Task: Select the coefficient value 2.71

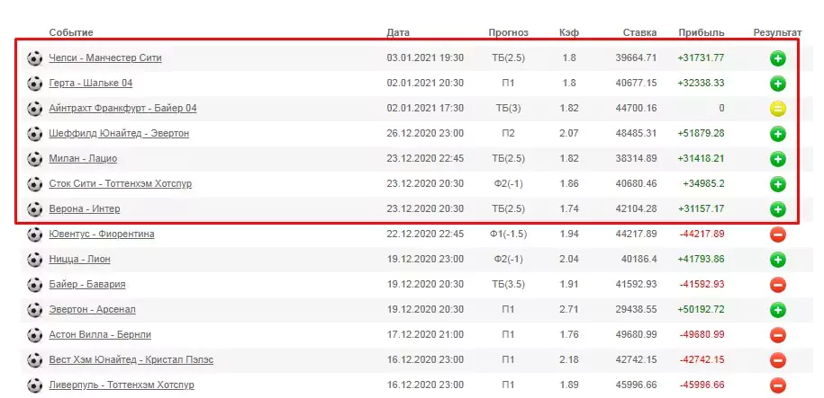Action: 569,309
